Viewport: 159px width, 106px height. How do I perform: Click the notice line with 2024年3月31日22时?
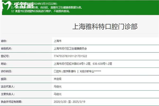pyautogui.click(x=34, y=4)
